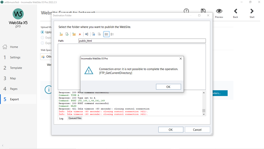Click the blue Parameters button

tap(220, 93)
